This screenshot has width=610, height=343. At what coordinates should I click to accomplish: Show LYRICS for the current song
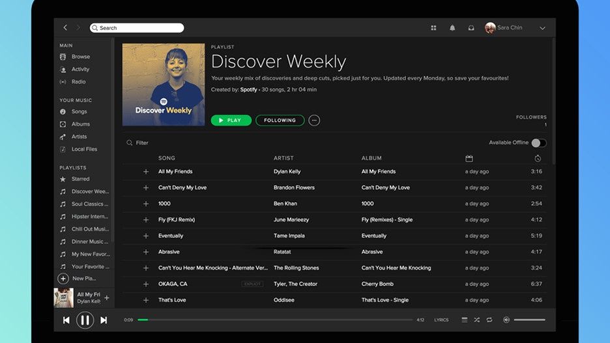442,320
